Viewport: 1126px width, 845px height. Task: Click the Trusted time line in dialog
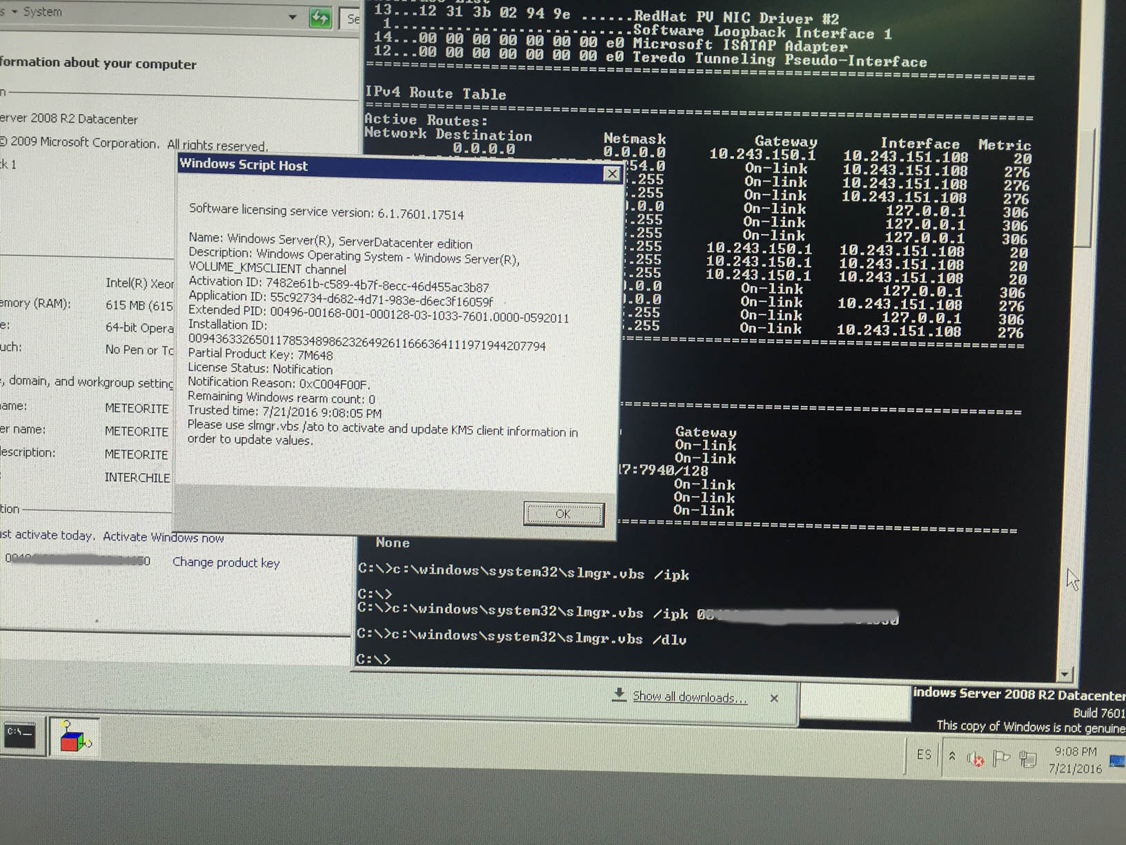284,411
